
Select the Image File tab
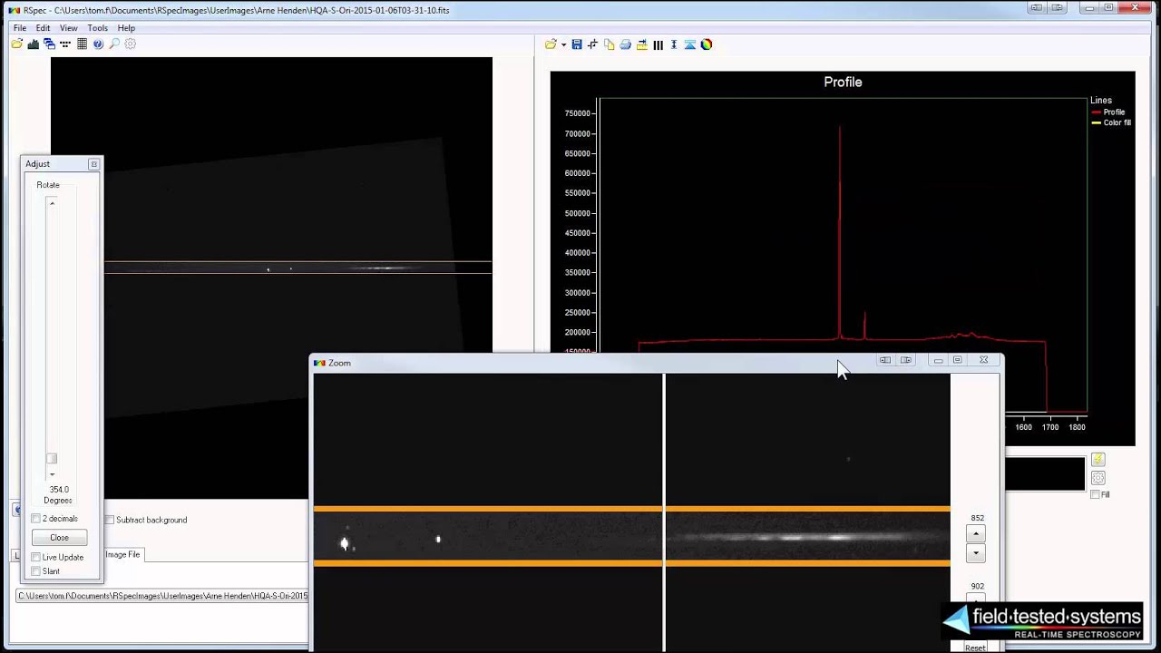tap(122, 554)
